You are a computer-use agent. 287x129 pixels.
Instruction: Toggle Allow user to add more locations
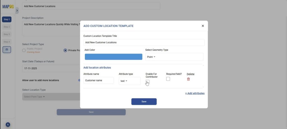tap(79, 80)
